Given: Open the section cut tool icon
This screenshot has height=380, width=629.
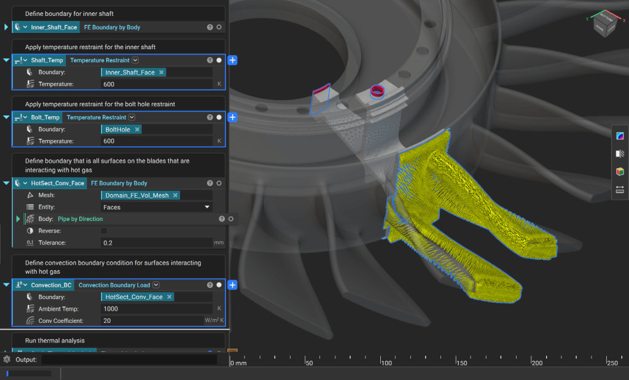Looking at the screenshot, I should (x=619, y=154).
